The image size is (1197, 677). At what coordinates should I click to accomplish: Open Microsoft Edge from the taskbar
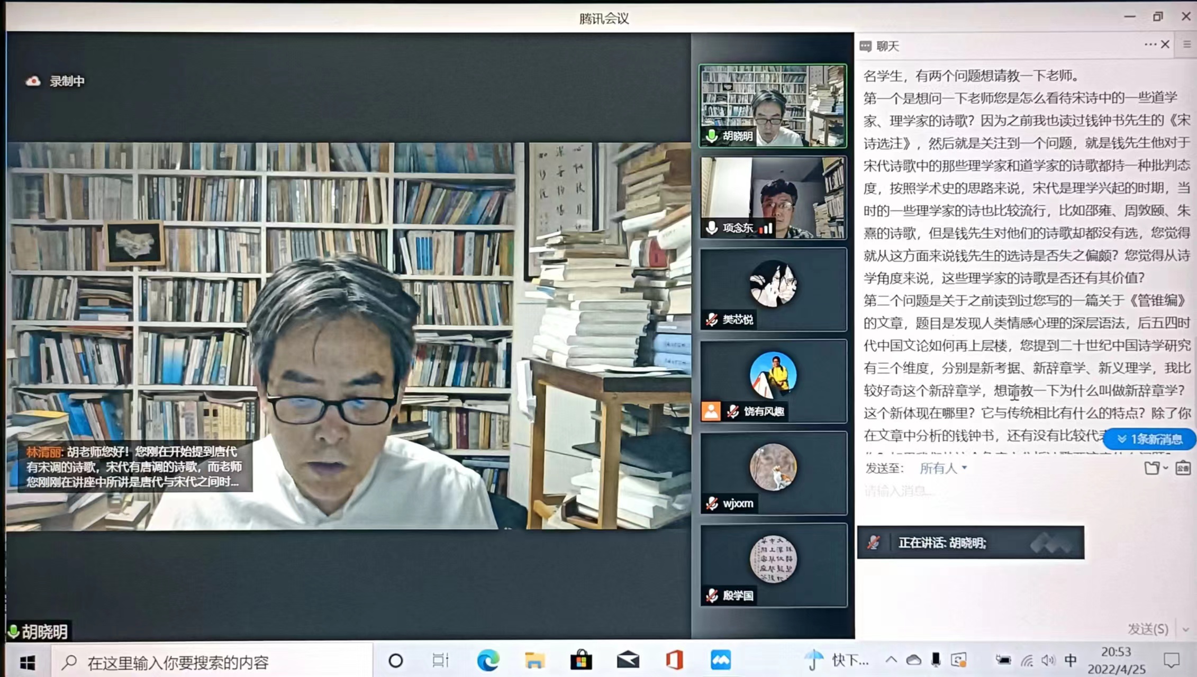point(487,661)
